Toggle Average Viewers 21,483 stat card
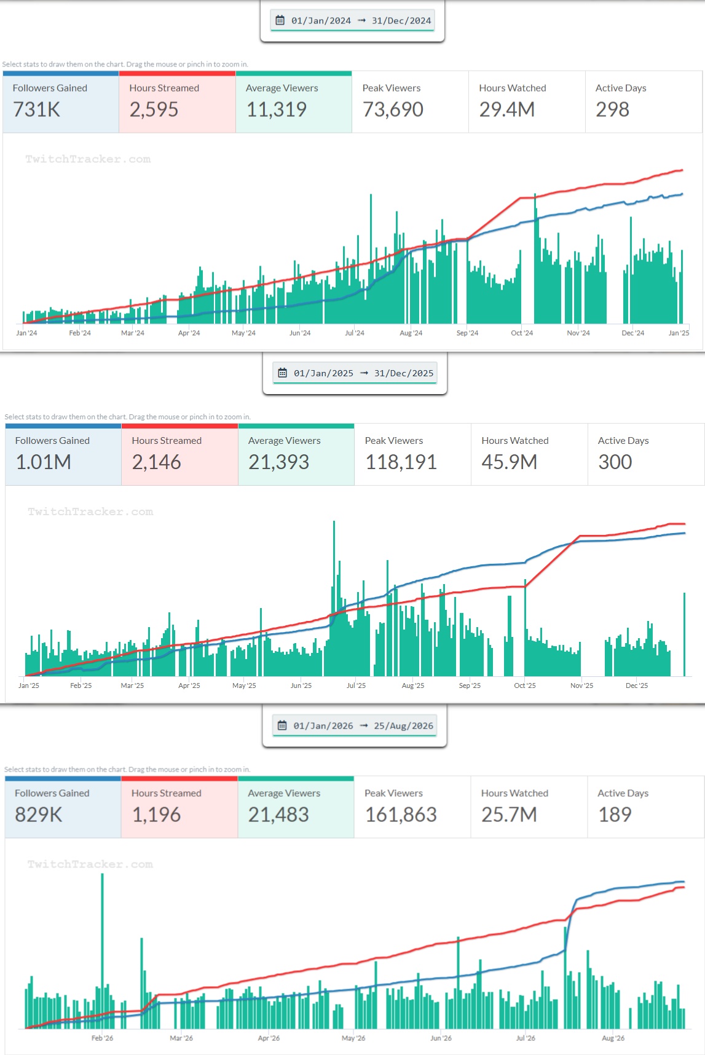Viewport: 705px width, 1055px height. tap(296, 807)
